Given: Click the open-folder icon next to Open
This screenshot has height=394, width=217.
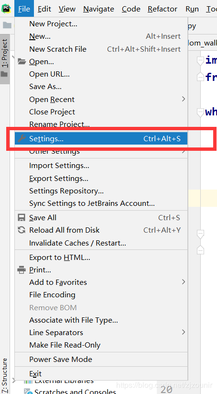Looking at the screenshot, I should tap(22, 62).
